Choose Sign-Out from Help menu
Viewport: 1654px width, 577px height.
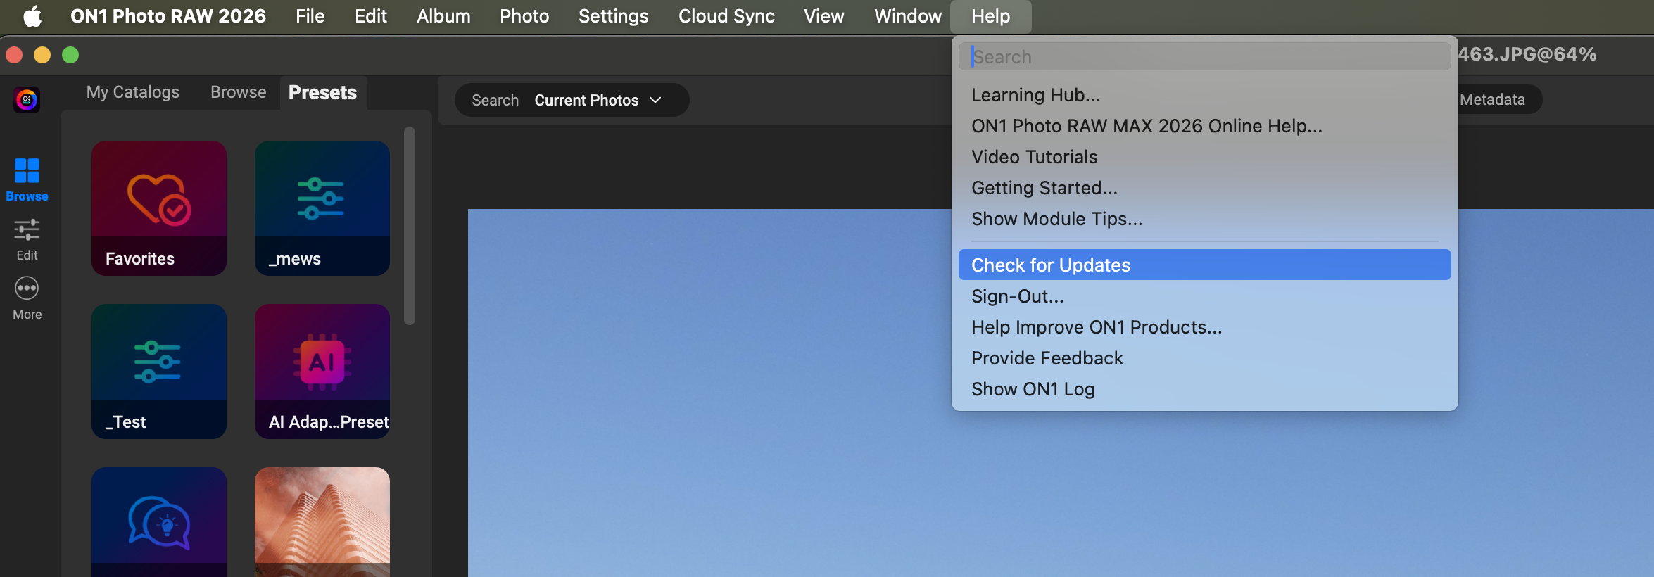pyautogui.click(x=1205, y=296)
